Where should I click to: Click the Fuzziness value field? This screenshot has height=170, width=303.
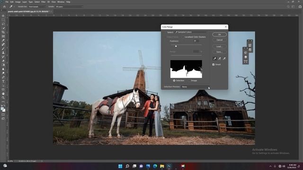pyautogui.click(x=196, y=41)
